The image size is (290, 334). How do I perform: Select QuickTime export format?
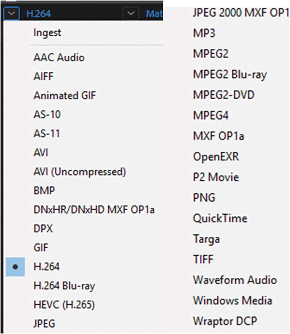220,219
